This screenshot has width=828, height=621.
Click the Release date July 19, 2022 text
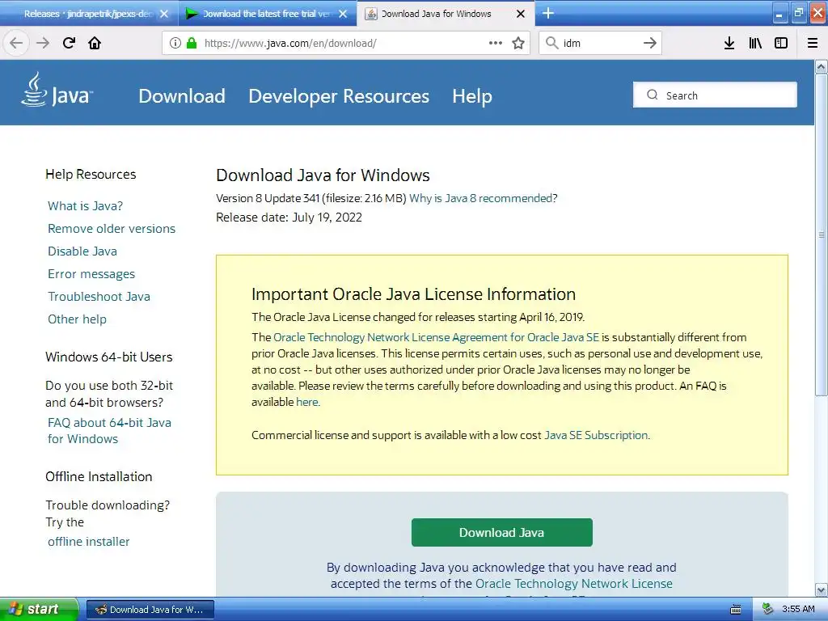tap(289, 218)
